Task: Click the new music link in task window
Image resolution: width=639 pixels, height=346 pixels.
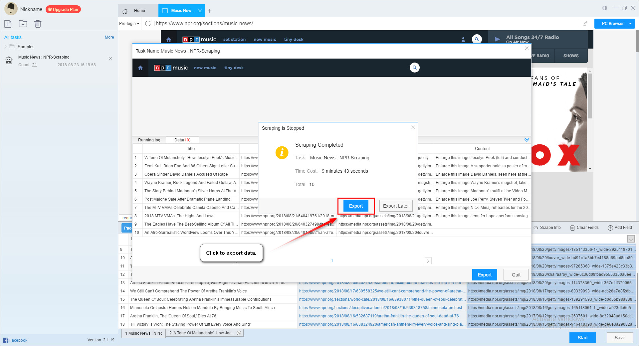Action: (x=205, y=68)
